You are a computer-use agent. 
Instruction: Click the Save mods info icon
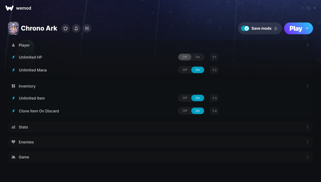pyautogui.click(x=276, y=28)
